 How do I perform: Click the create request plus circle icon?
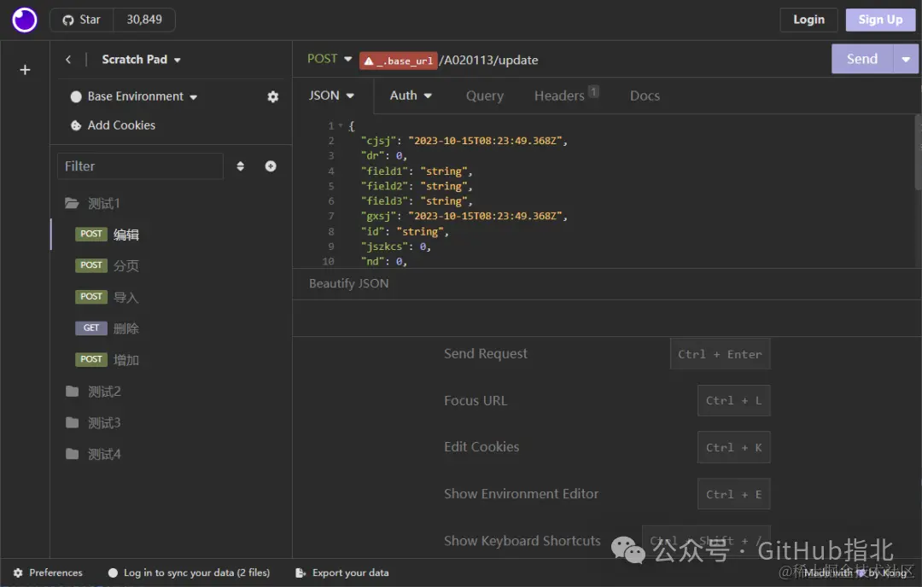point(271,166)
